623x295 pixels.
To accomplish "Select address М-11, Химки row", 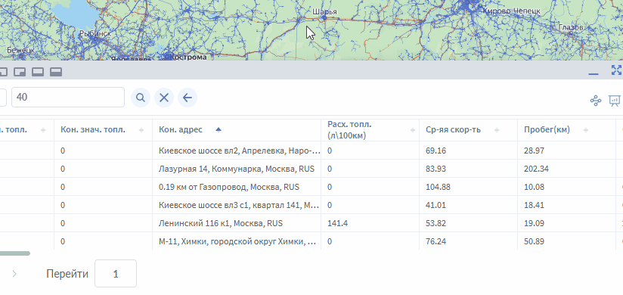I will click(x=238, y=242).
